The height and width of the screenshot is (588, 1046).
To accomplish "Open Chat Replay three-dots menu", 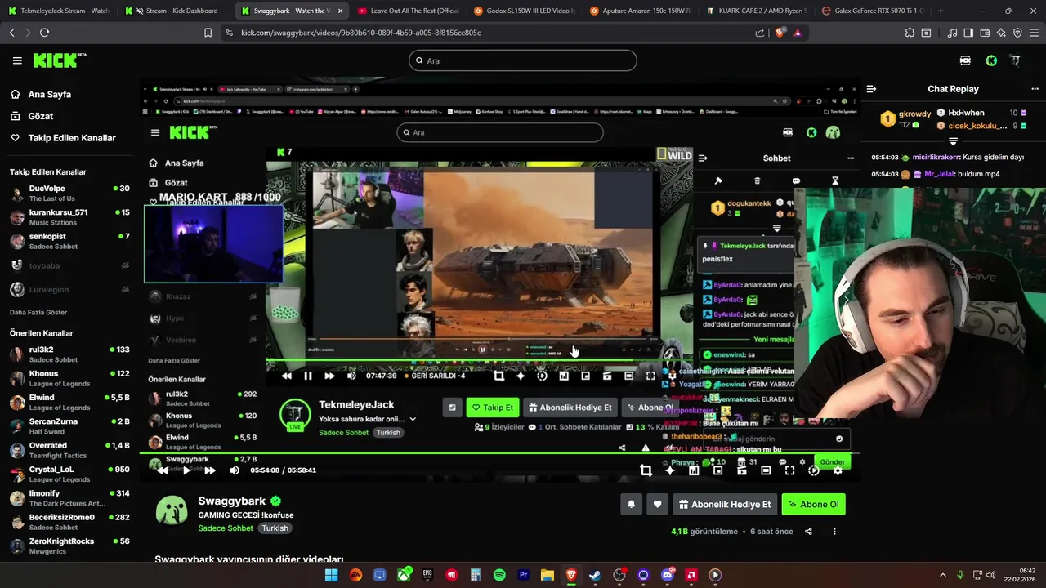I will (x=1035, y=89).
